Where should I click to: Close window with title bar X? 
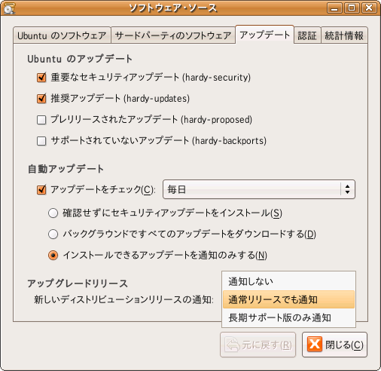[369, 8]
